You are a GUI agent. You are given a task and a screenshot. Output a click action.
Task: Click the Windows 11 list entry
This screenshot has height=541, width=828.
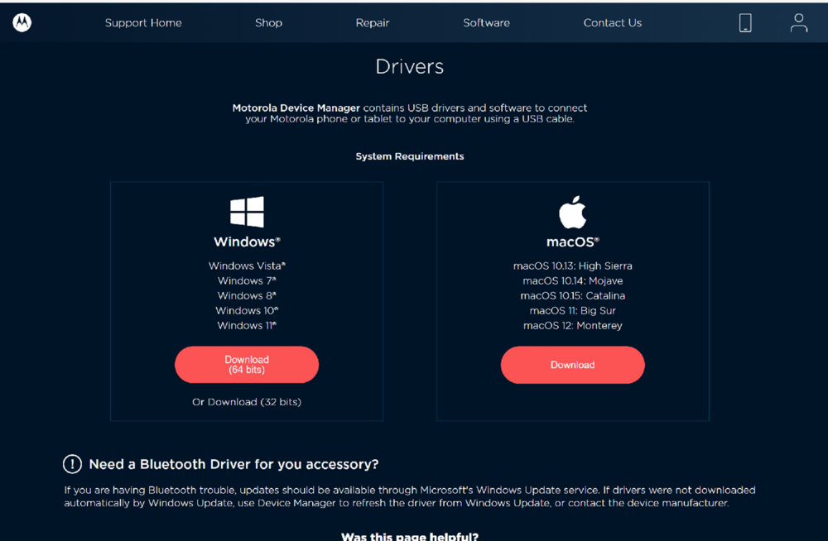pos(247,326)
